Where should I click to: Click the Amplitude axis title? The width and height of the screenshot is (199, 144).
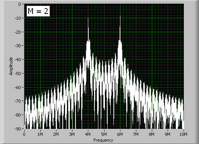(x=11, y=66)
